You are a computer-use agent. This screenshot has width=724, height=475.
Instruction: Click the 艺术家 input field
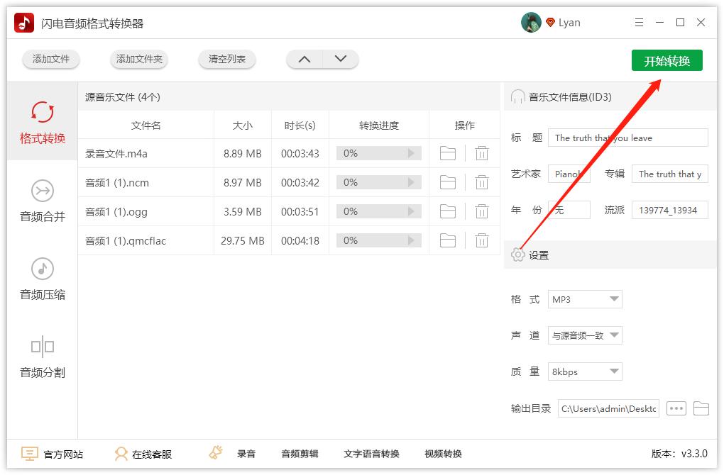pos(569,174)
